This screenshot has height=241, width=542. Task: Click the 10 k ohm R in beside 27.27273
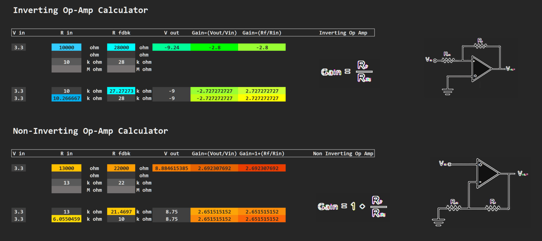click(66, 91)
